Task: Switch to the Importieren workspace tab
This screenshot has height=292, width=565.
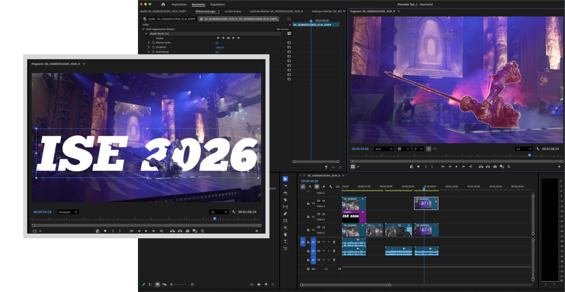Action: [179, 4]
